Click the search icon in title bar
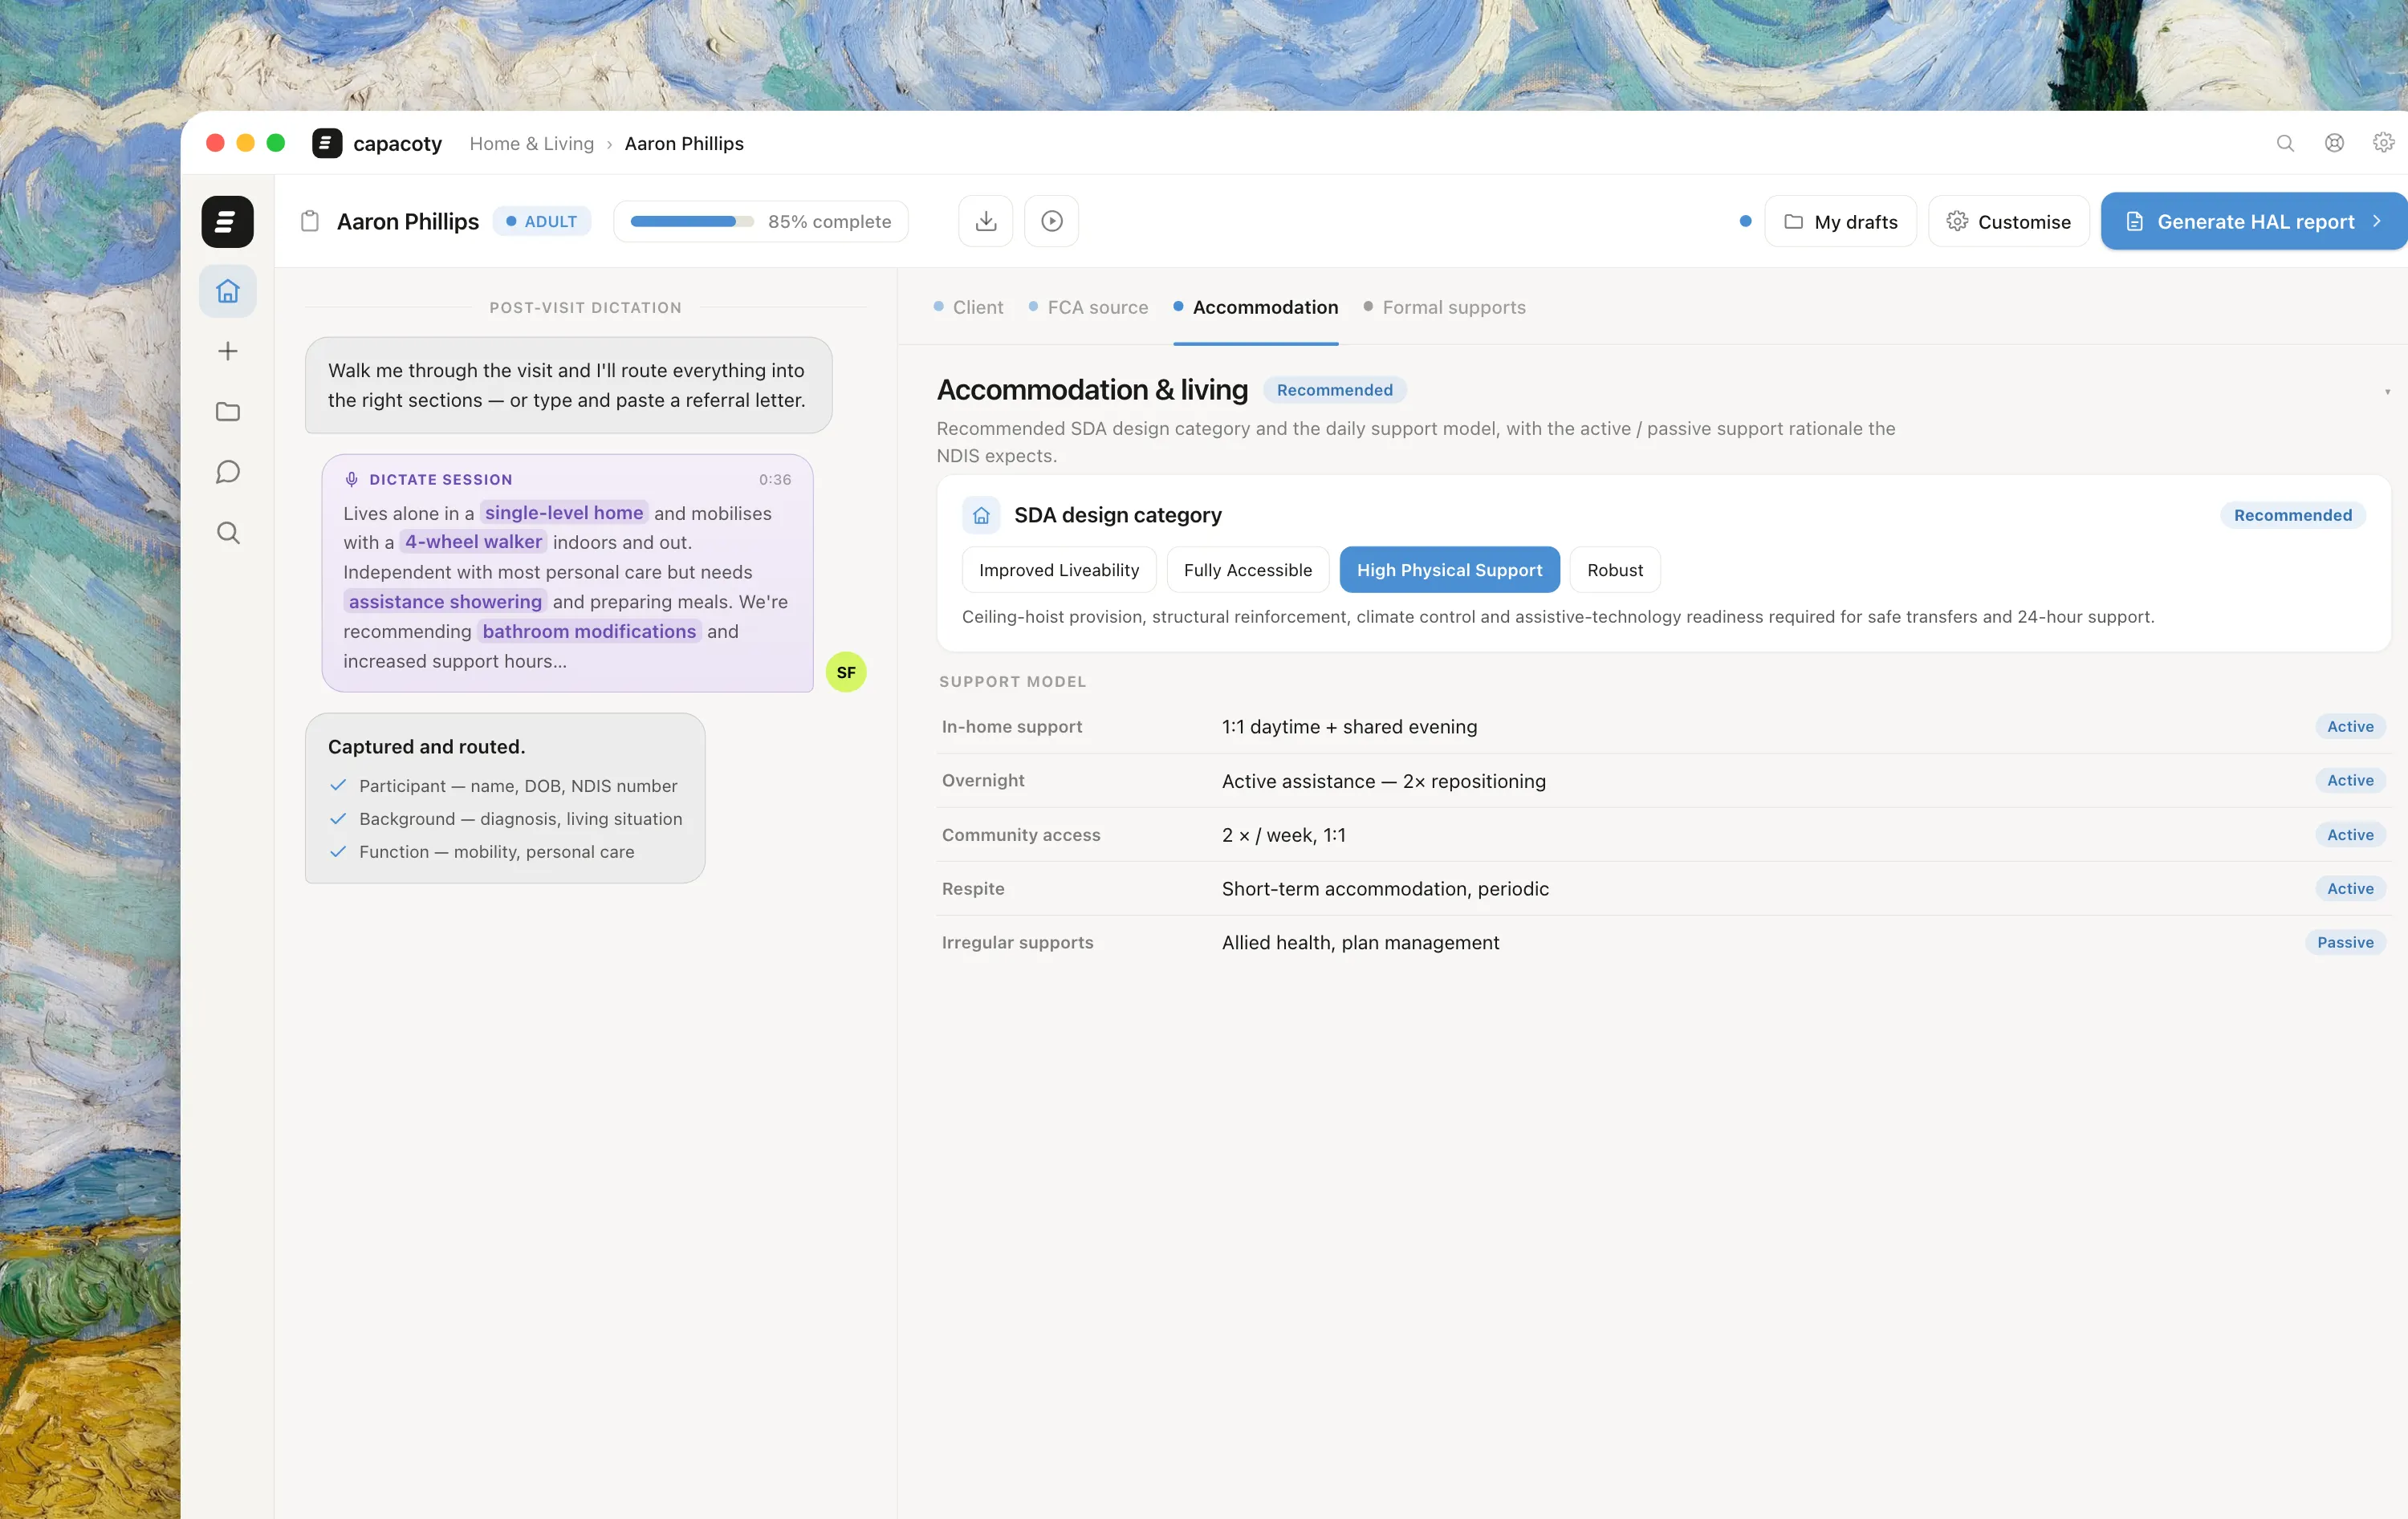 point(2285,143)
